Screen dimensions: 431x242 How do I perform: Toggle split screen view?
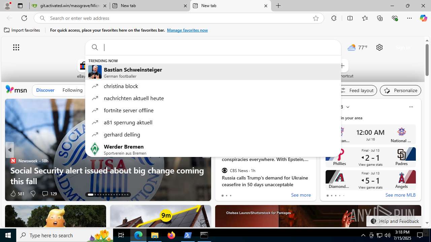point(350,18)
